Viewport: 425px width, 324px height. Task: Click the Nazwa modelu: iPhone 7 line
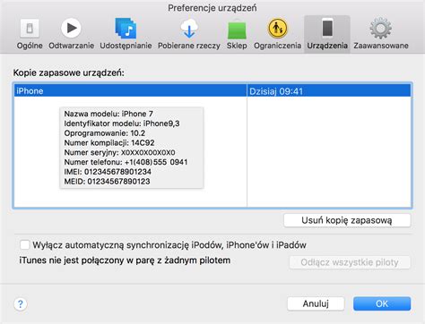click(x=108, y=114)
